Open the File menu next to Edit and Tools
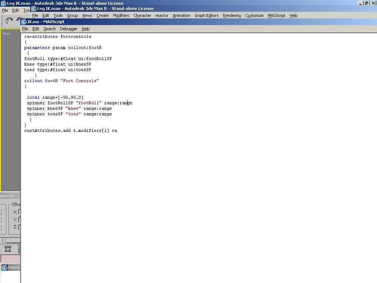 (x=35, y=15)
